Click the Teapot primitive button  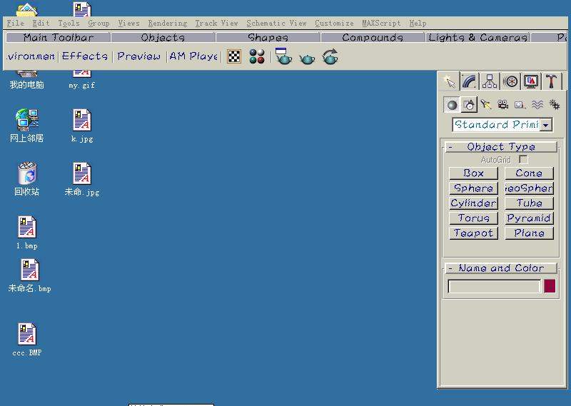(x=473, y=233)
